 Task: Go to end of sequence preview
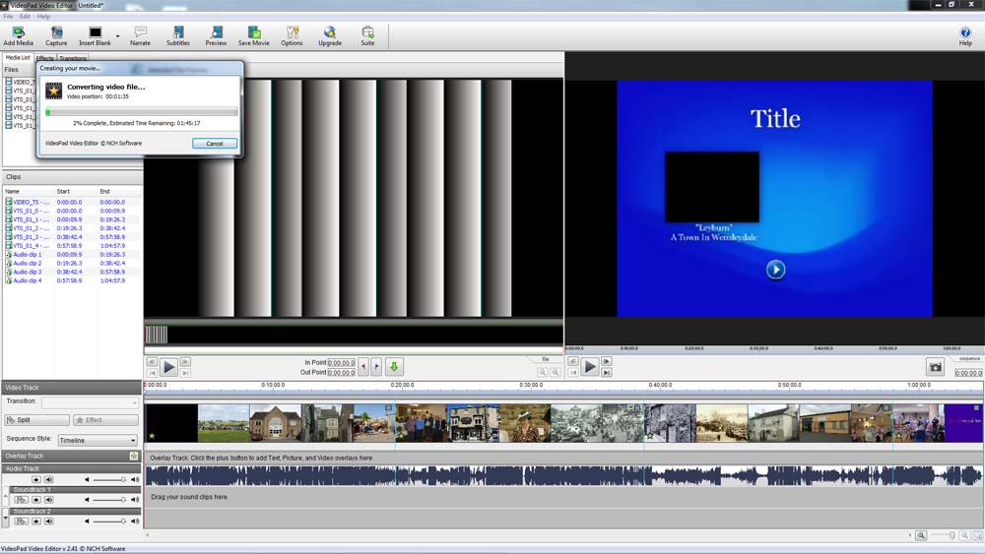(606, 372)
